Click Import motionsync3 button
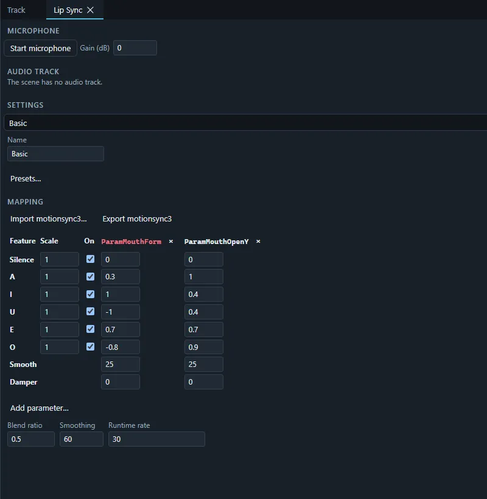Viewport: 487px width, 499px height. pos(48,219)
